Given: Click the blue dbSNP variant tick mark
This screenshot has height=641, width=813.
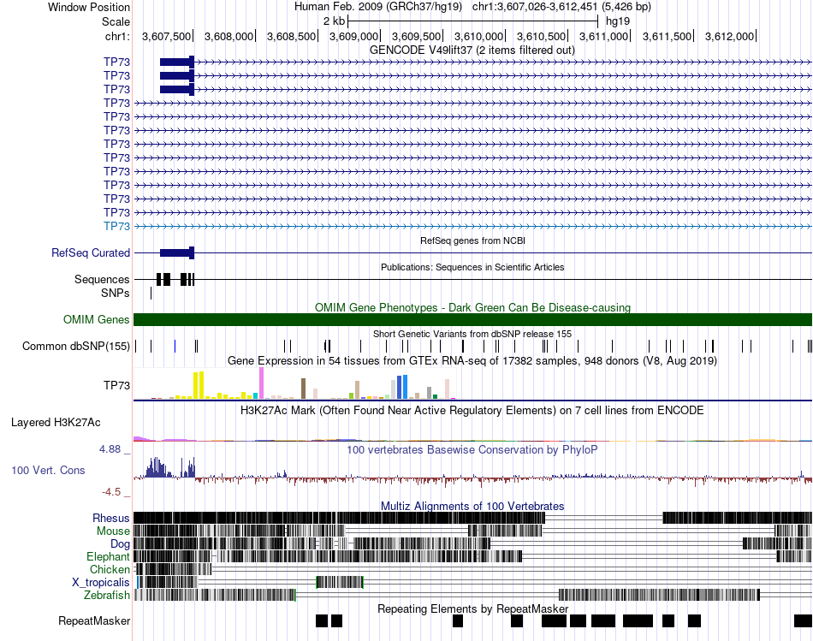Looking at the screenshot, I should point(175,346).
